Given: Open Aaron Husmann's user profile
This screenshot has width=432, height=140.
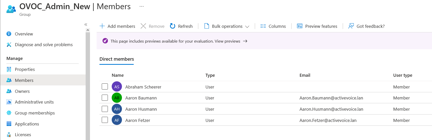Looking at the screenshot, I should pyautogui.click(x=141, y=109).
